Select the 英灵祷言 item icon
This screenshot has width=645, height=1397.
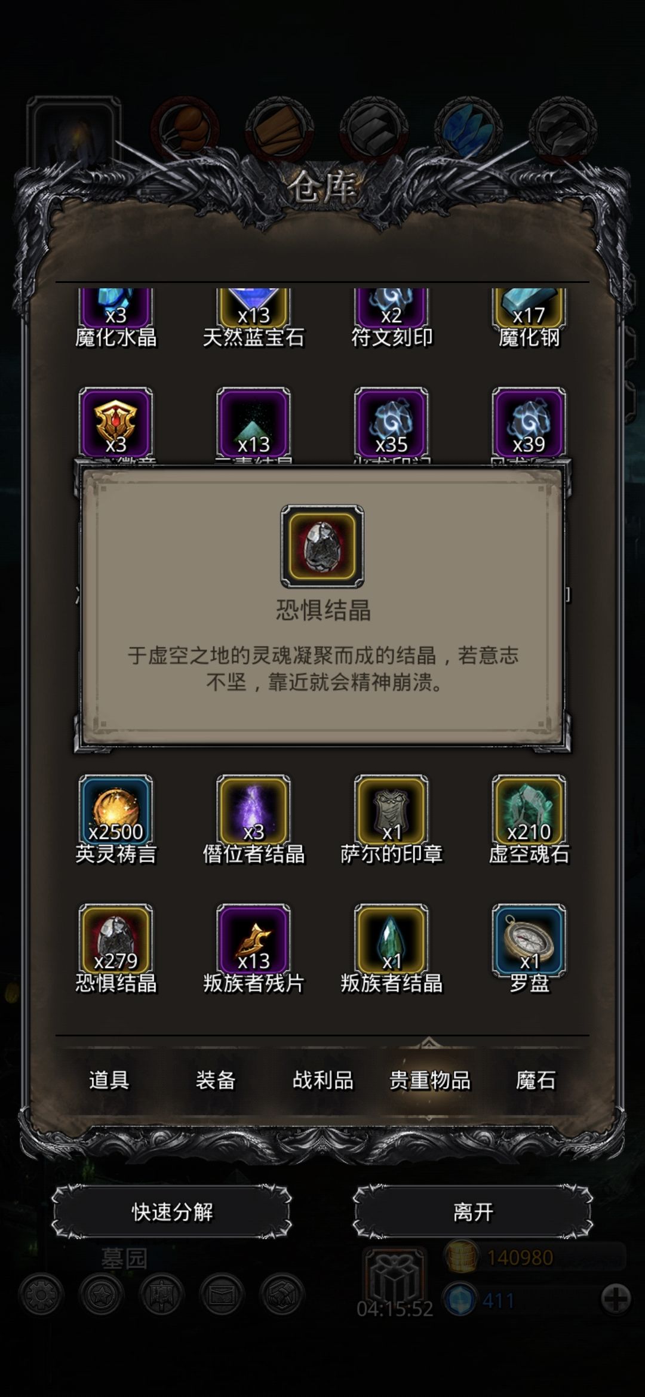[115, 811]
